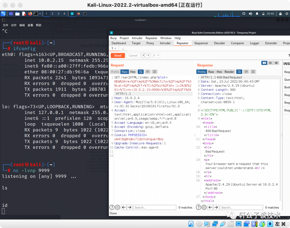
Task: Open Response search settings gear
Action: tap(204, 207)
